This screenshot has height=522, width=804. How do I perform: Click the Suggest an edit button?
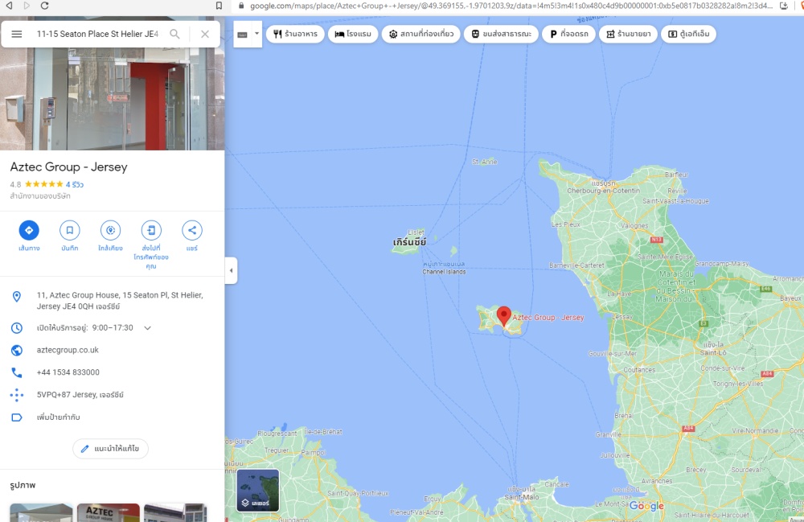click(x=110, y=448)
